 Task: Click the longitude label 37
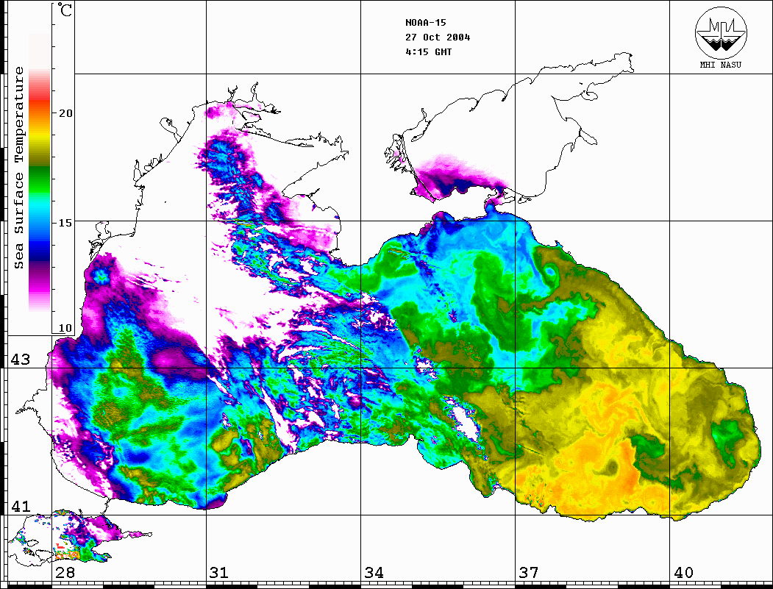coord(529,572)
